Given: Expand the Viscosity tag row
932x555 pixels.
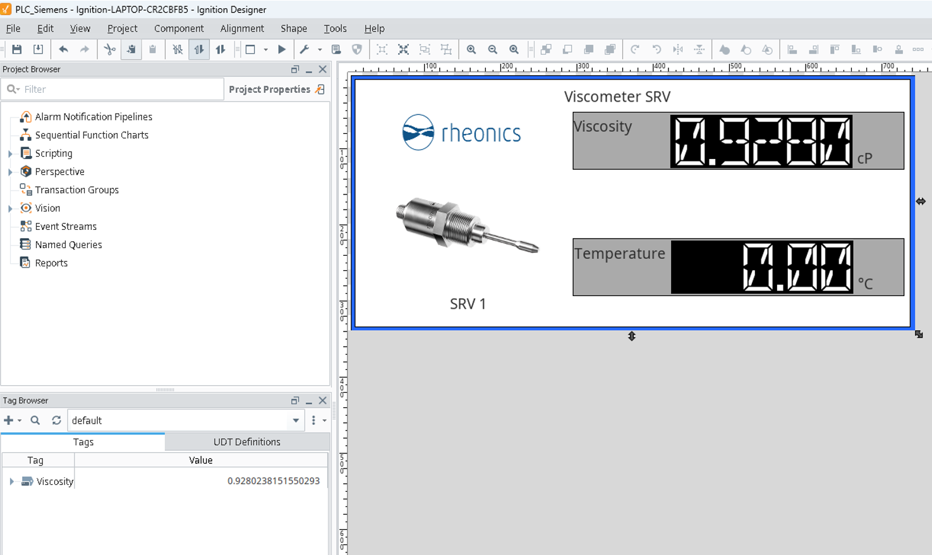Looking at the screenshot, I should [11, 482].
